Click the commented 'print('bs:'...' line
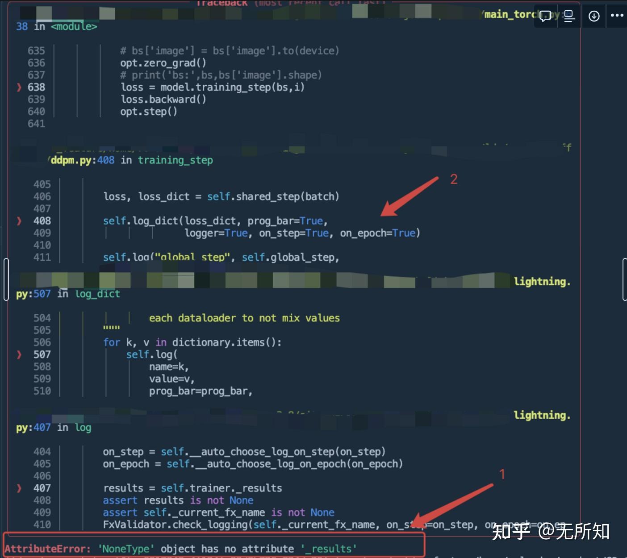This screenshot has height=558, width=627. [x=221, y=75]
